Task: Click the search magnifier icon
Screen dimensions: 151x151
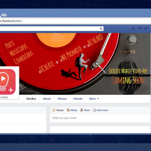Action: click(x=101, y=29)
